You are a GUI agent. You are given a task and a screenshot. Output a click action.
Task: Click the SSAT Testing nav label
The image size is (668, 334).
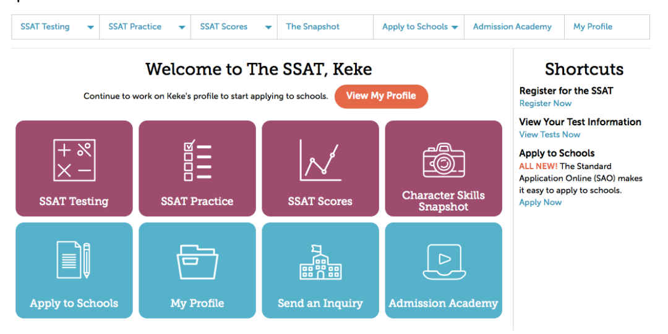click(x=45, y=27)
